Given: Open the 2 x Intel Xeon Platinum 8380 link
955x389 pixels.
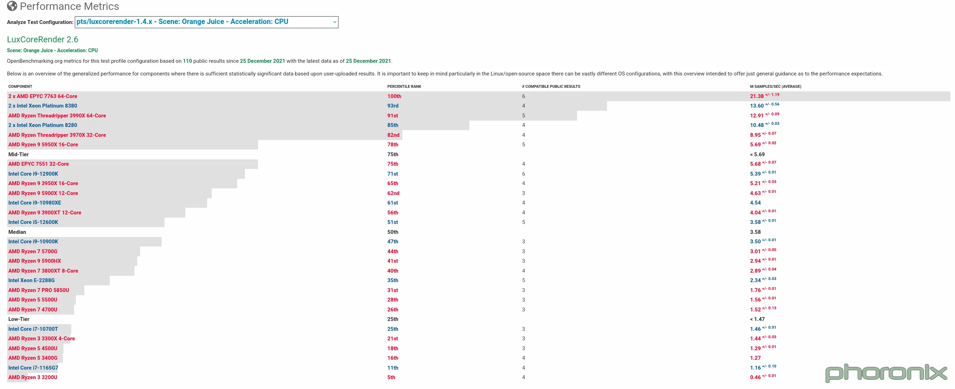Looking at the screenshot, I should pyautogui.click(x=43, y=106).
